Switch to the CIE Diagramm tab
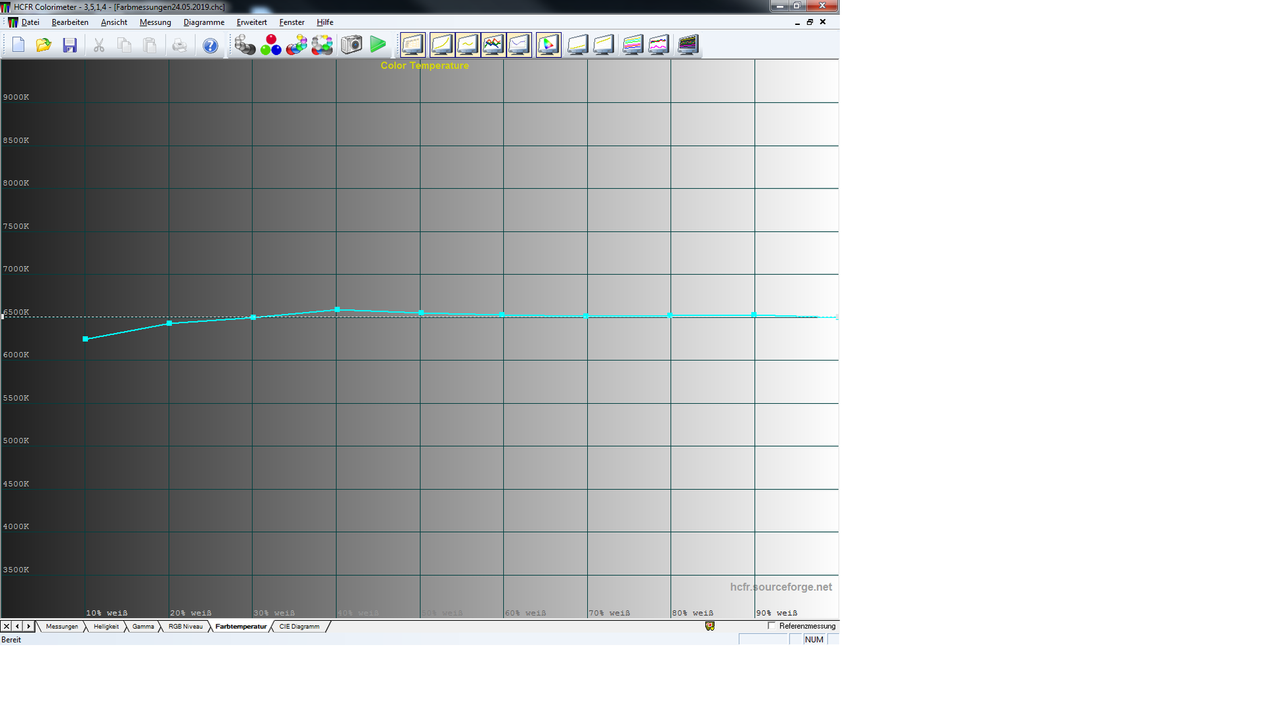This screenshot has width=1261, height=706. click(x=299, y=627)
